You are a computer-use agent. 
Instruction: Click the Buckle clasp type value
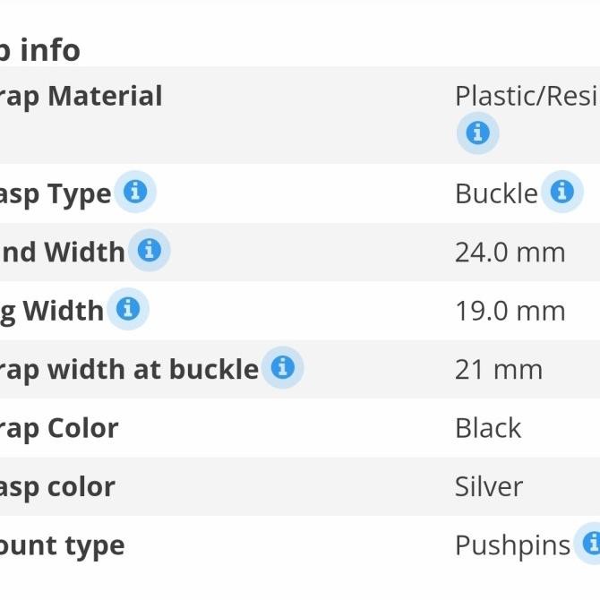496,193
